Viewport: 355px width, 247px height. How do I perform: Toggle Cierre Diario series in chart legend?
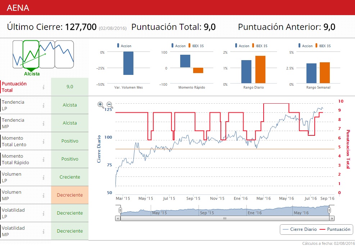(x=300, y=229)
